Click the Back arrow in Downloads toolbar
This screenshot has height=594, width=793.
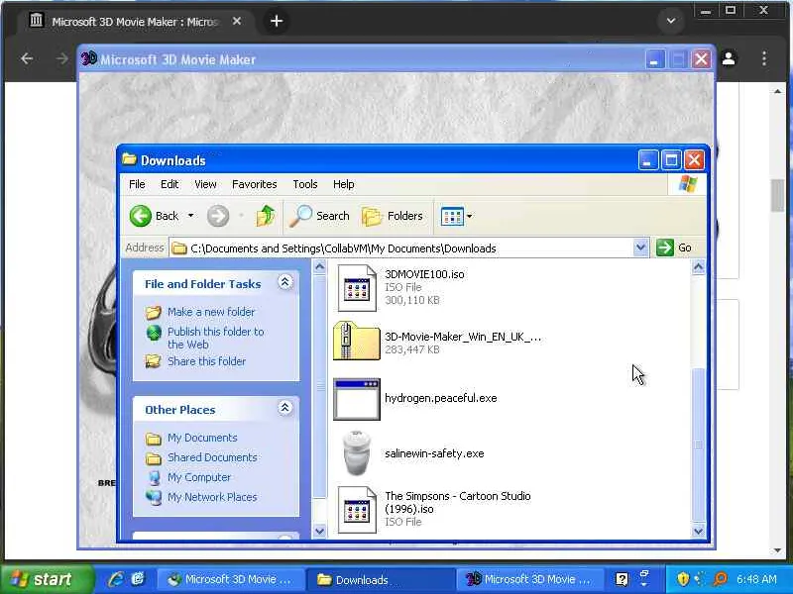(x=141, y=216)
